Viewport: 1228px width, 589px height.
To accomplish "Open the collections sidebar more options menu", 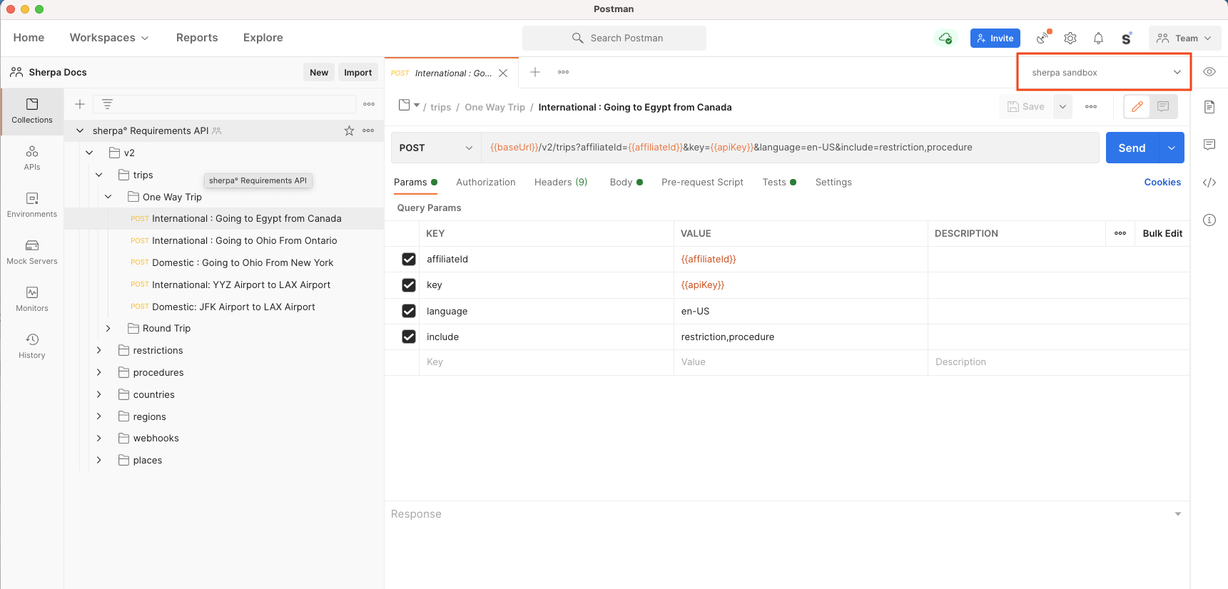I will 369,104.
